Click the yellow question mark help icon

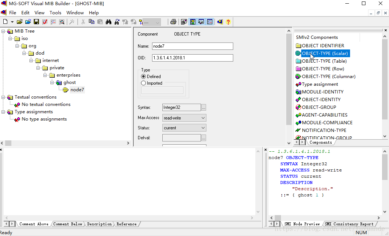(228, 22)
